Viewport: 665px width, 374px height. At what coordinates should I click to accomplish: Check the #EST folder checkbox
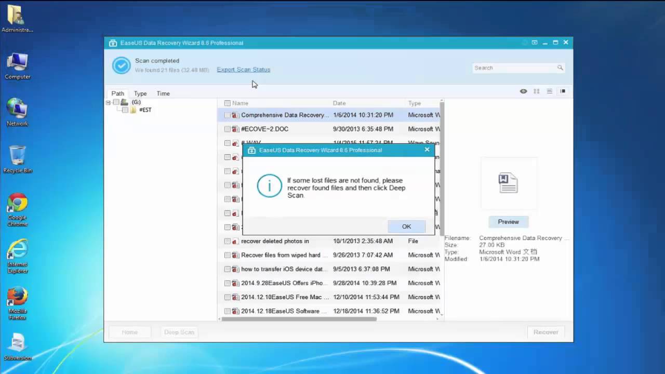[125, 110]
